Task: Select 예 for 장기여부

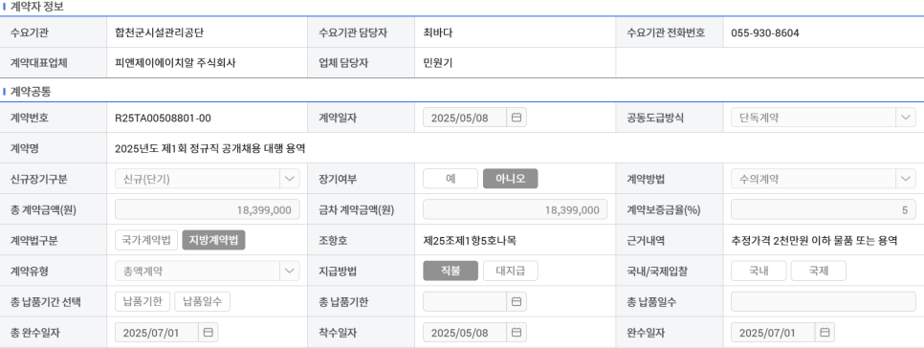Action: pyautogui.click(x=451, y=179)
